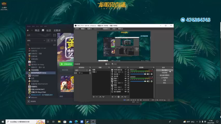The width and height of the screenshot is (221, 124).
Task: Click the Steam back arrow
Action: pyautogui.click(x=28, y=30)
